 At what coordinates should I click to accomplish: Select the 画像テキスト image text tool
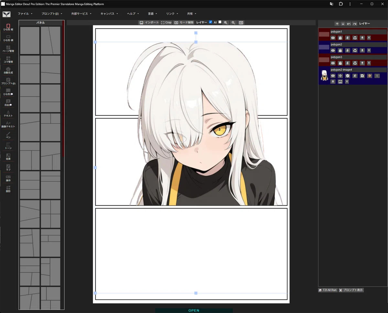[x=8, y=124]
